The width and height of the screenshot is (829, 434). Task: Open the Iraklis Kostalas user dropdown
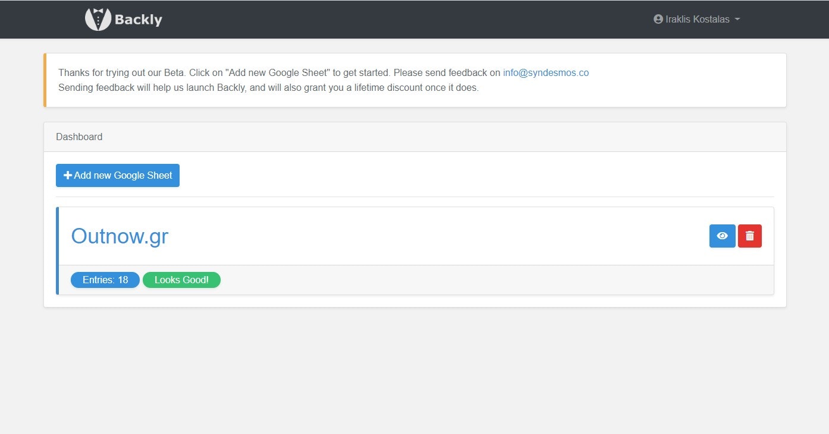click(x=696, y=19)
